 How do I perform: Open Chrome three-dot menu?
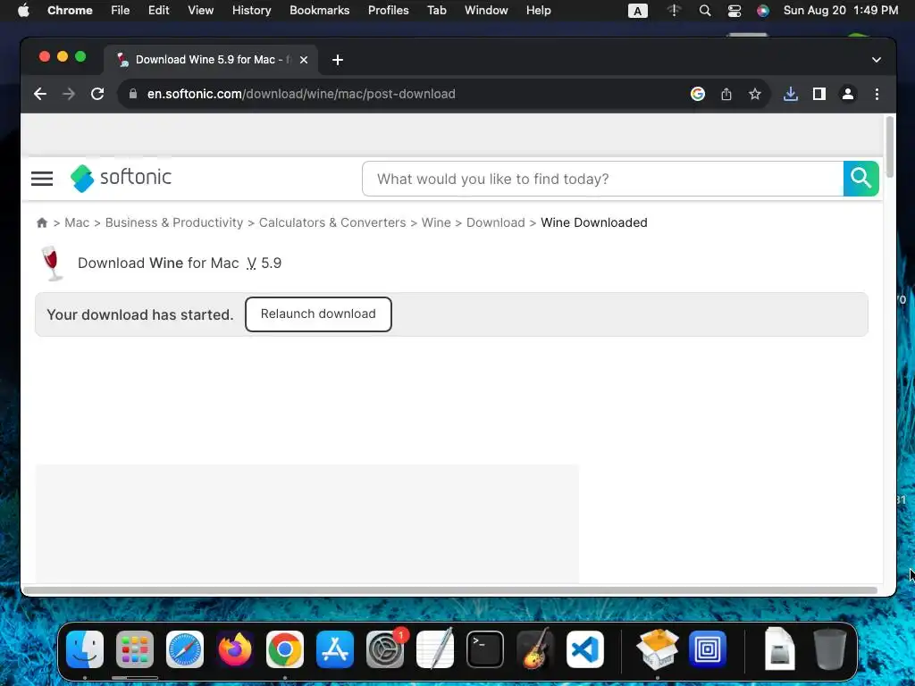coord(877,94)
